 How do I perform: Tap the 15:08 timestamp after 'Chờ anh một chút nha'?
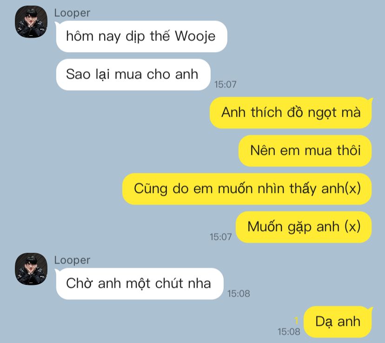pos(239,294)
